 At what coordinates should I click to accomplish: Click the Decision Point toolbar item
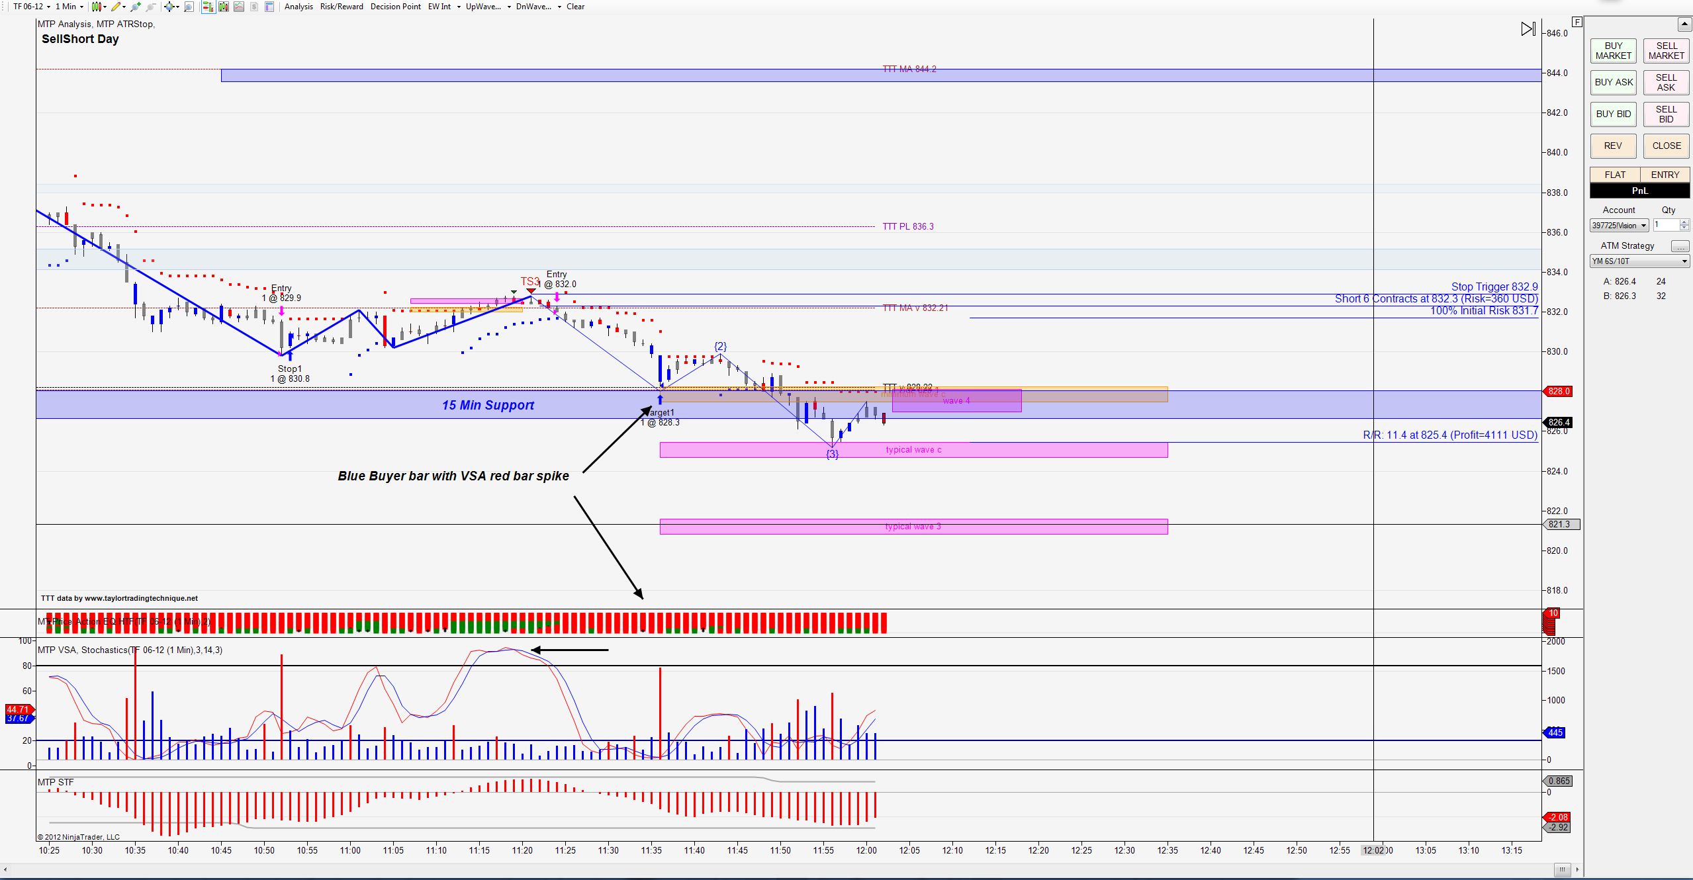(x=396, y=7)
